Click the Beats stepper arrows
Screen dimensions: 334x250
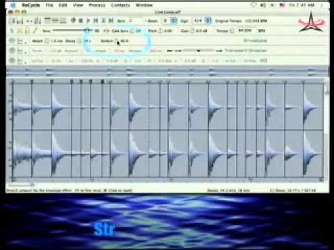(173, 21)
